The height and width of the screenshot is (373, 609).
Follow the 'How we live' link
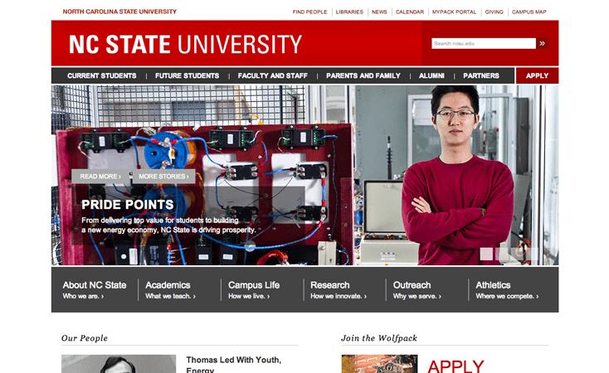tap(249, 296)
